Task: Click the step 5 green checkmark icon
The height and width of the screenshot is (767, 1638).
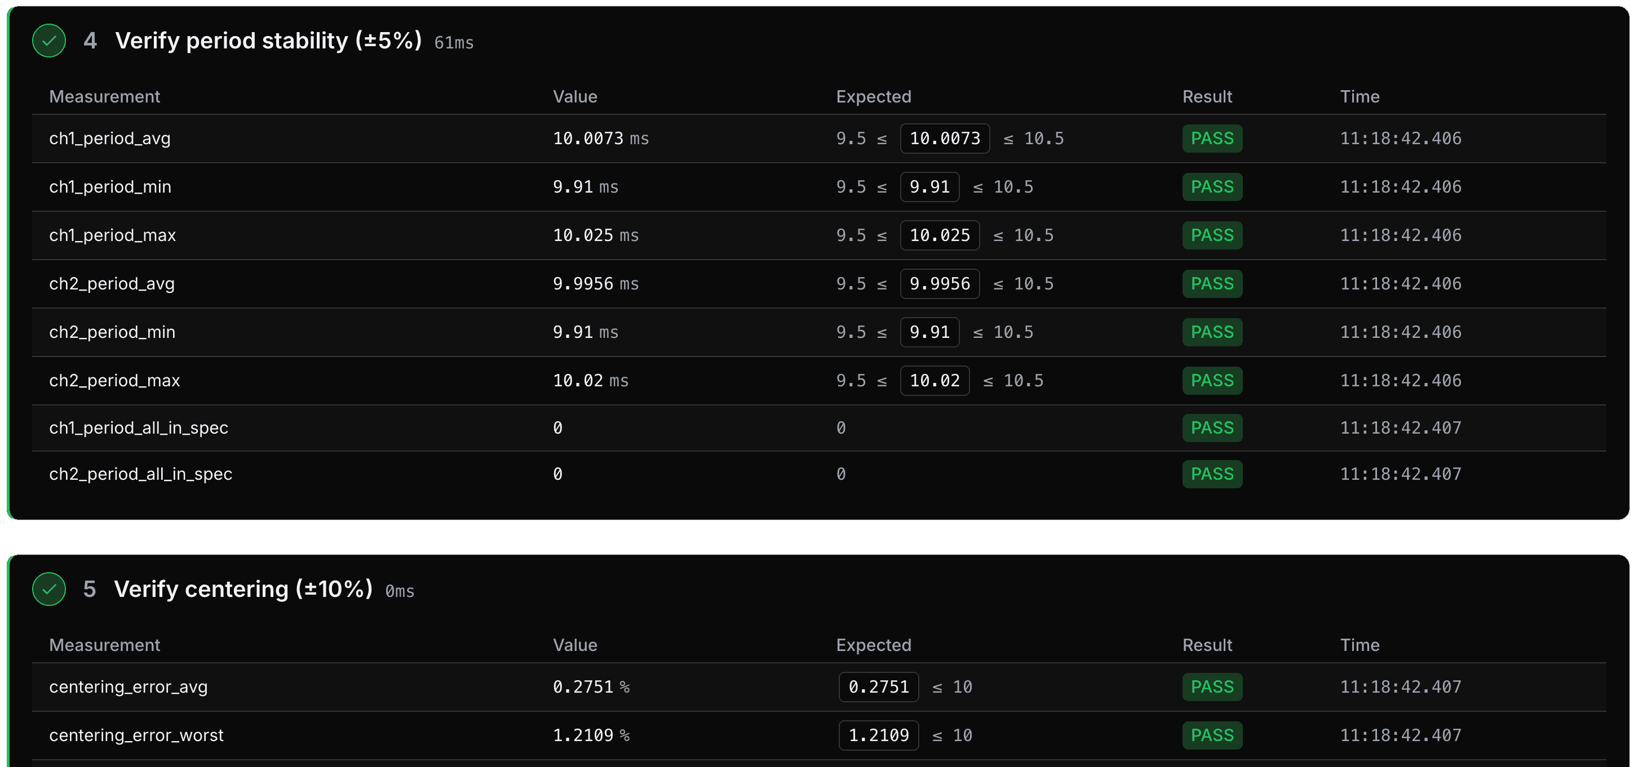Action: (x=49, y=589)
